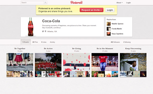Click the globe website icon near Atlanta
The width and height of the screenshot is (153, 94).
pyautogui.click(x=43, y=31)
